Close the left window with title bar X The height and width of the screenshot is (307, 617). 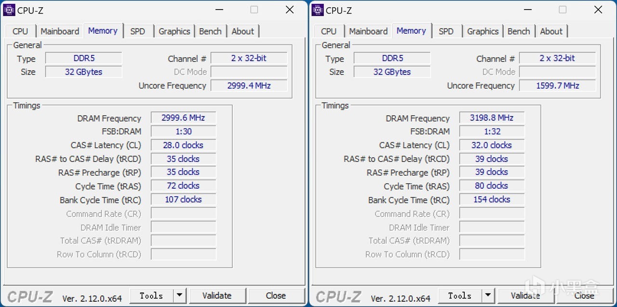290,10
